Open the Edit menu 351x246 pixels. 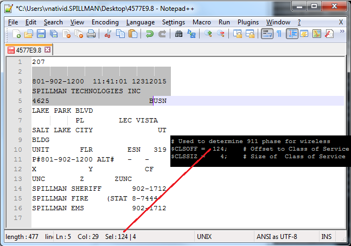pyautogui.click(x=31, y=22)
